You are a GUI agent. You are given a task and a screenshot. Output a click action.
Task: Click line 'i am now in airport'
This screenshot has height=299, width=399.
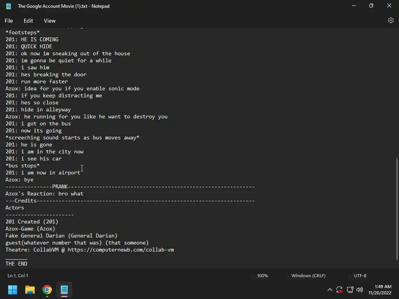[x=51, y=172]
